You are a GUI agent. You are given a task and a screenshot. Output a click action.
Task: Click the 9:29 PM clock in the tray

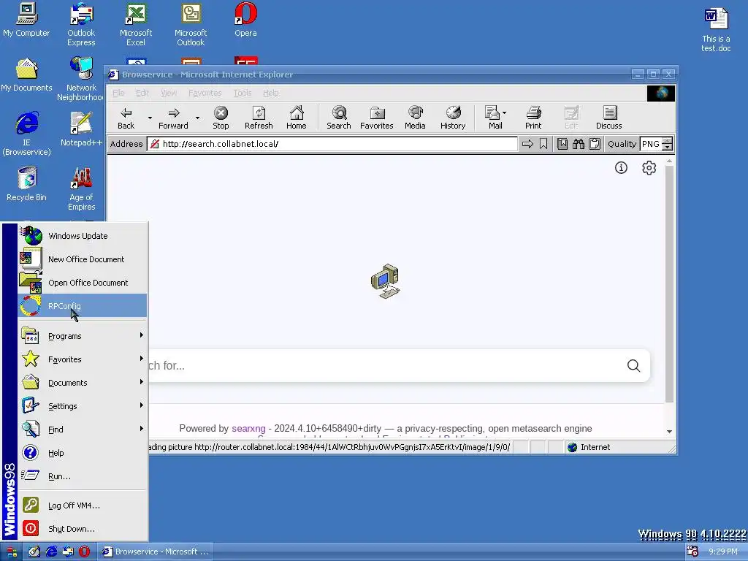pyautogui.click(x=722, y=552)
